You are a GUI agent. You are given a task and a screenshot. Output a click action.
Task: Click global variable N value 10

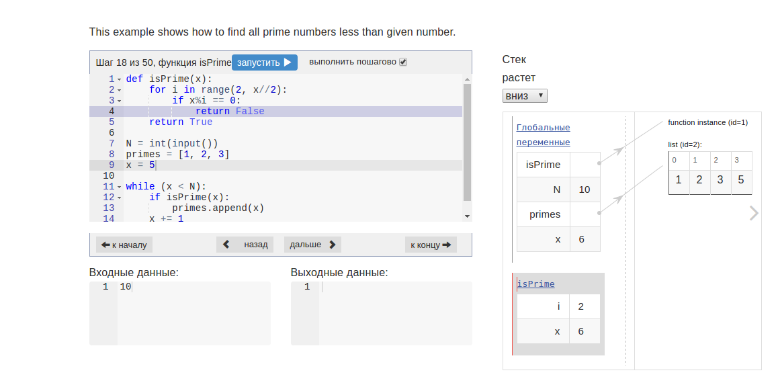[x=585, y=189]
